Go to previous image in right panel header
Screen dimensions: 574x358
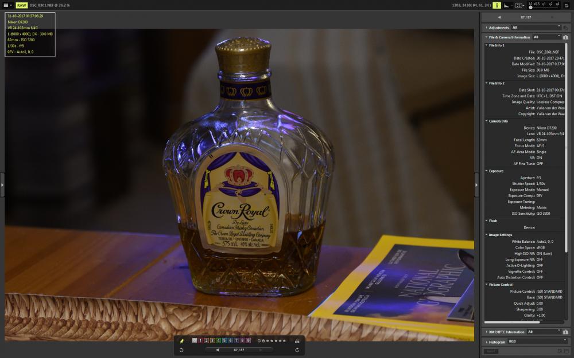point(499,17)
